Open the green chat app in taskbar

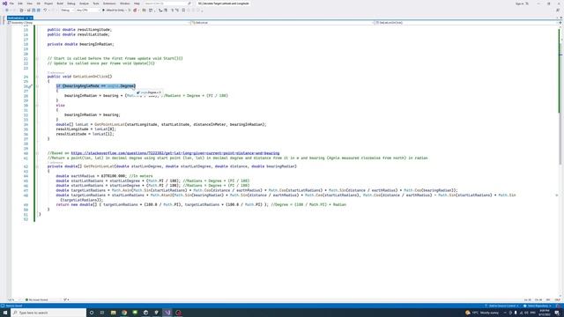point(135,313)
